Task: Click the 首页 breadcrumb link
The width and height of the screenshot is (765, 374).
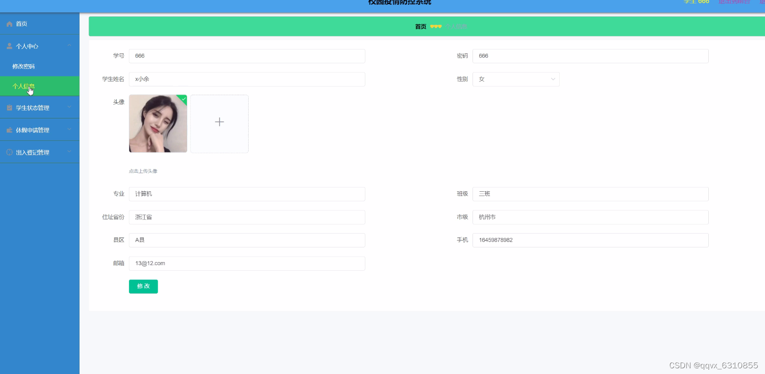Action: click(x=421, y=27)
